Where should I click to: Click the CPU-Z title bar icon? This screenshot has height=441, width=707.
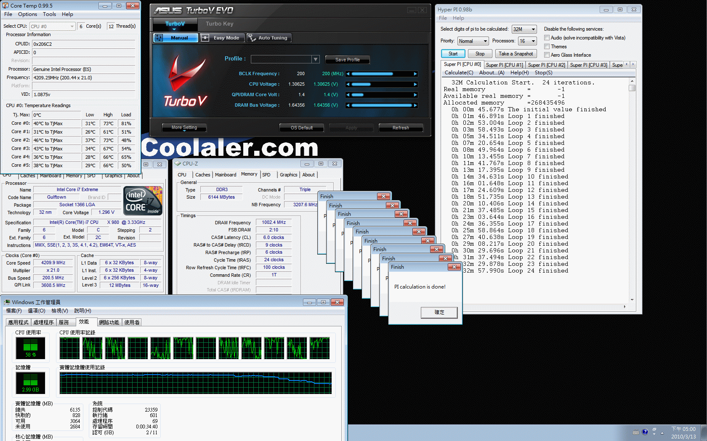tap(178, 163)
